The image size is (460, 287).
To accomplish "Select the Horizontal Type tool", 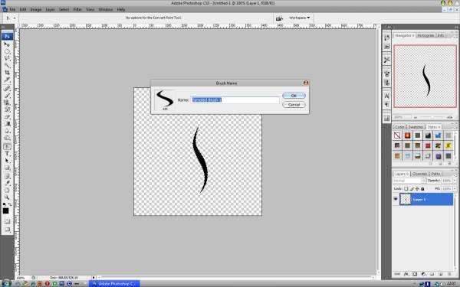I will [7, 154].
